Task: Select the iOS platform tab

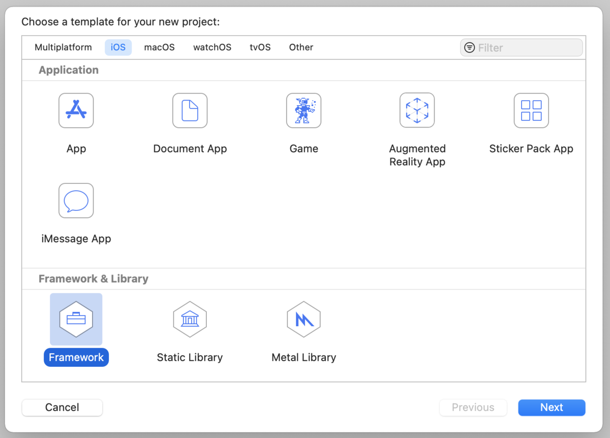Action: click(x=118, y=47)
